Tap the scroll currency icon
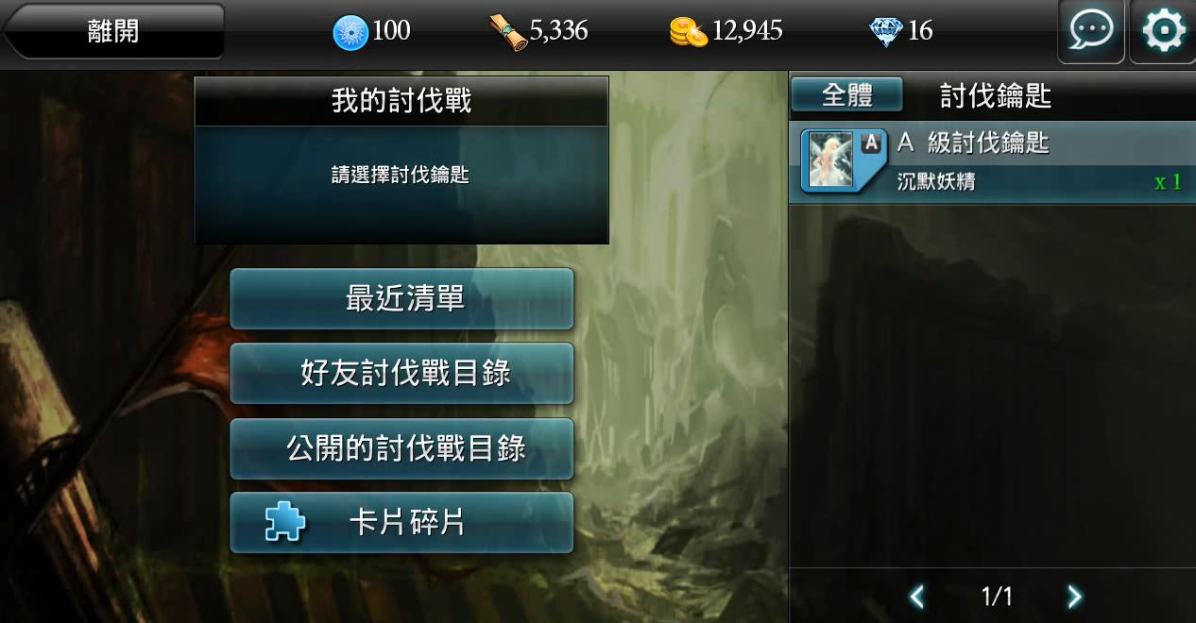1196x623 pixels. [508, 32]
